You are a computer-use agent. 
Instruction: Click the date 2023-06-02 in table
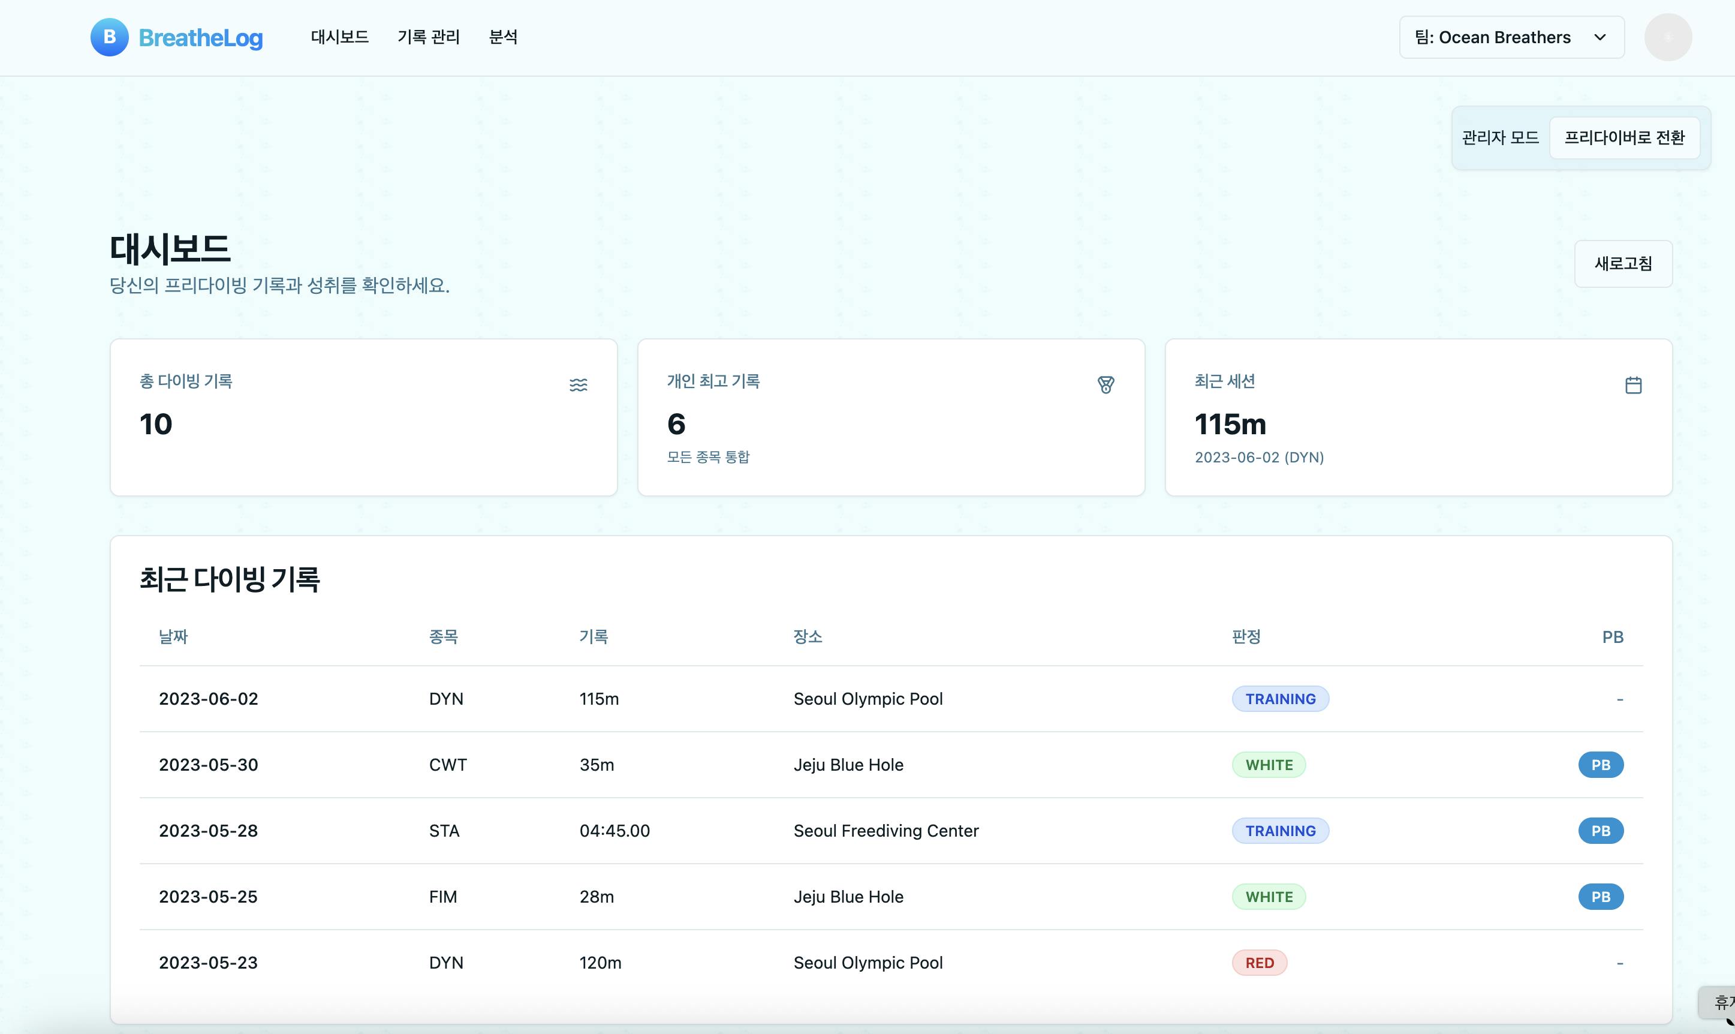[208, 699]
